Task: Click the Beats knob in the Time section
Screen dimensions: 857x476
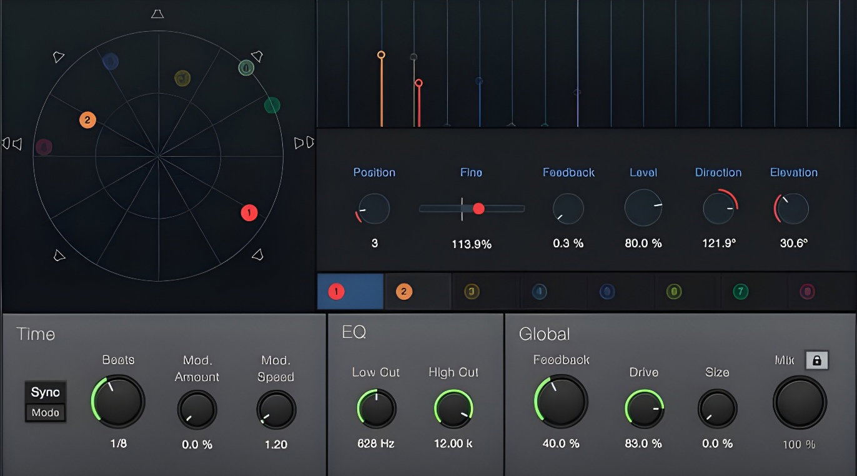Action: click(118, 402)
